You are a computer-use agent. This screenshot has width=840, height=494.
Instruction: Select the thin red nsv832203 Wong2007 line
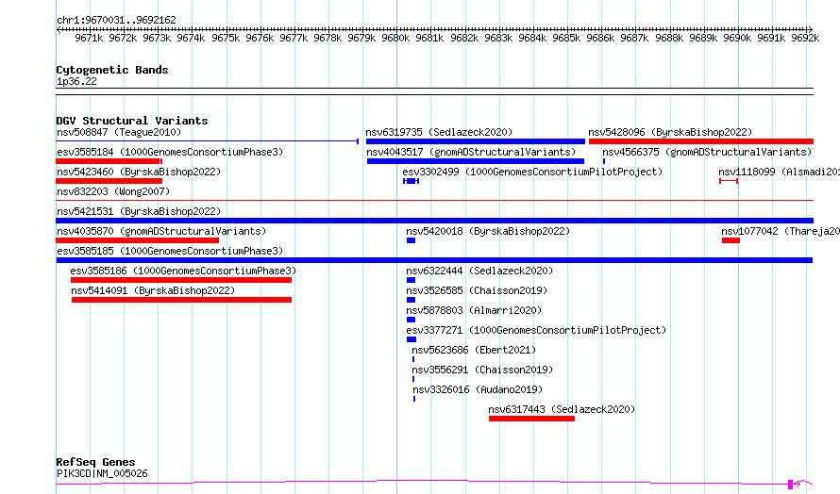[x=434, y=201]
